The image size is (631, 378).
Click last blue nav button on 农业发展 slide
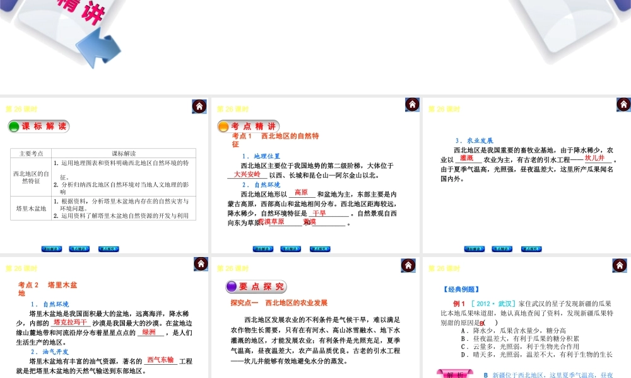(x=531, y=249)
